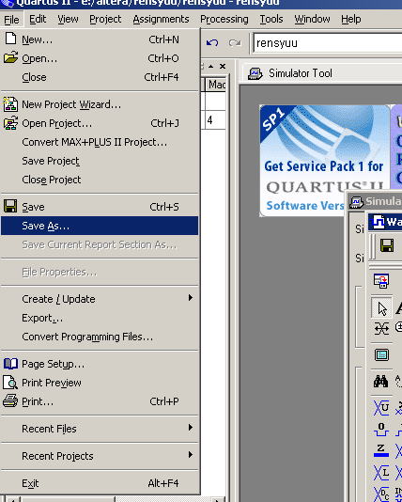Click the save floppy icon in Waveform window
This screenshot has width=402, height=502.
[387, 245]
